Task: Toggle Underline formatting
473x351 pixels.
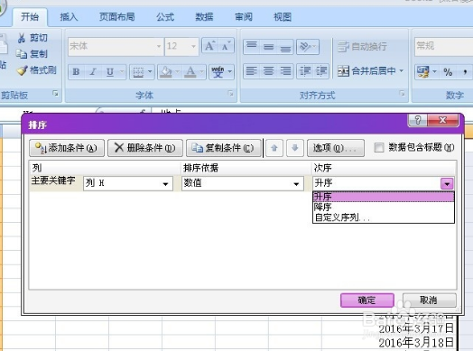Action: [110, 72]
